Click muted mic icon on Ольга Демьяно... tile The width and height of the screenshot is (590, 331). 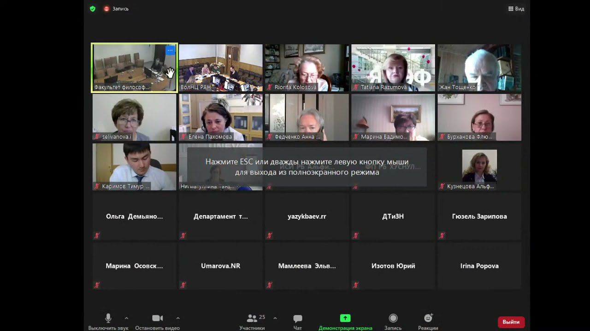pyautogui.click(x=97, y=235)
